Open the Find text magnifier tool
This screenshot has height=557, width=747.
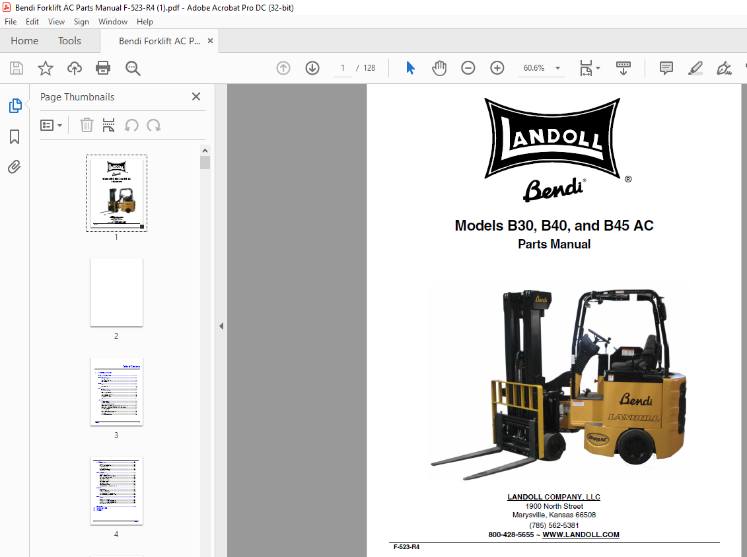pyautogui.click(x=133, y=68)
